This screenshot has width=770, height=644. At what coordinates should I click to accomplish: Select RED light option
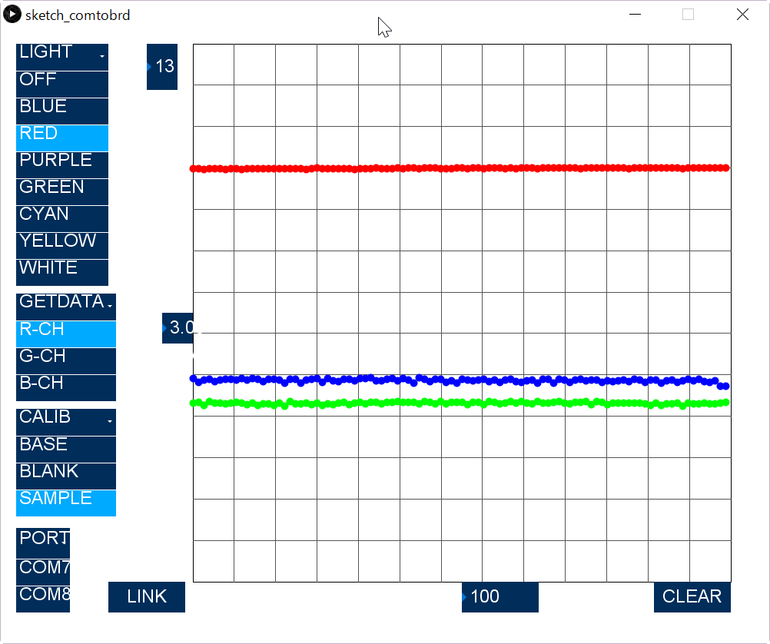pos(62,138)
